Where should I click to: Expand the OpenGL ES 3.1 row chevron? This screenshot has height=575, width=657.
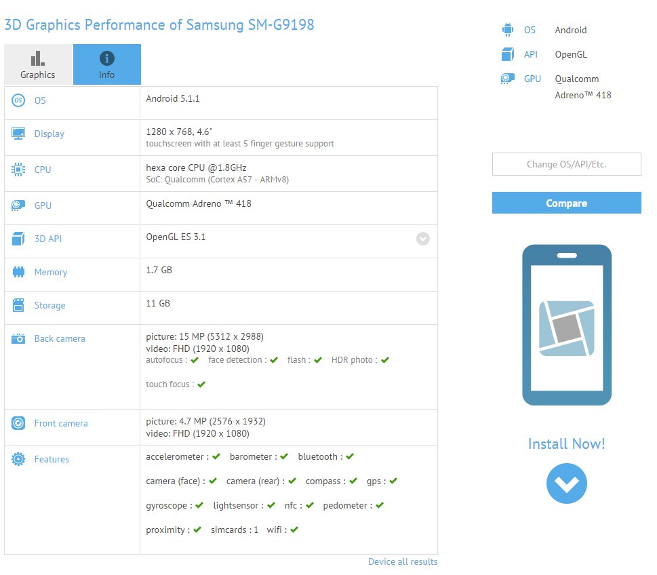tap(423, 239)
